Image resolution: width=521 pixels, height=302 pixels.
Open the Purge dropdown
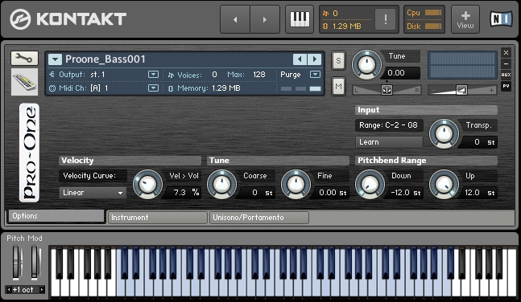click(315, 74)
